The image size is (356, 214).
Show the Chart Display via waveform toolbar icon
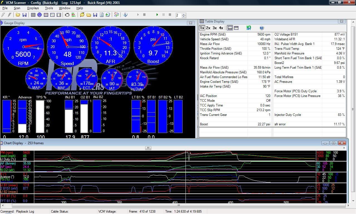coord(46,15)
